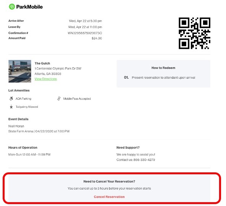Screen dimensions: 226x206
Task: Click the Tailgating Allowed grill icon
Action: point(11,107)
